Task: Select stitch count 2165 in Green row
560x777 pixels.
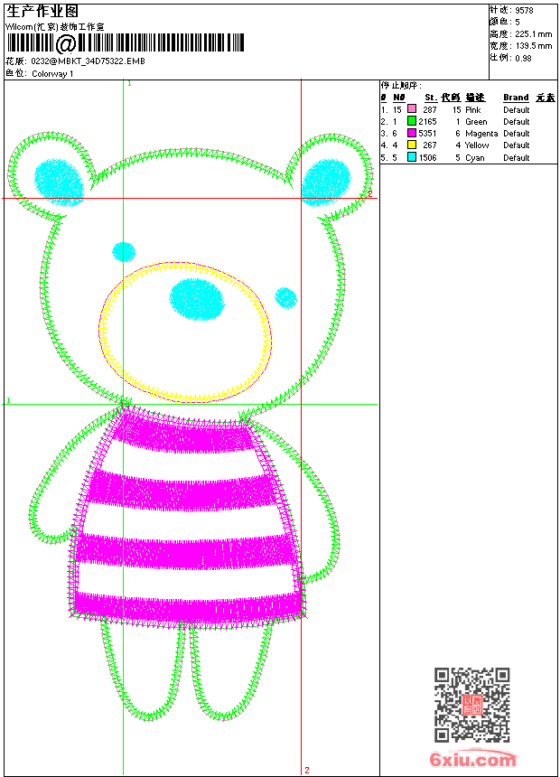Action: click(428, 121)
